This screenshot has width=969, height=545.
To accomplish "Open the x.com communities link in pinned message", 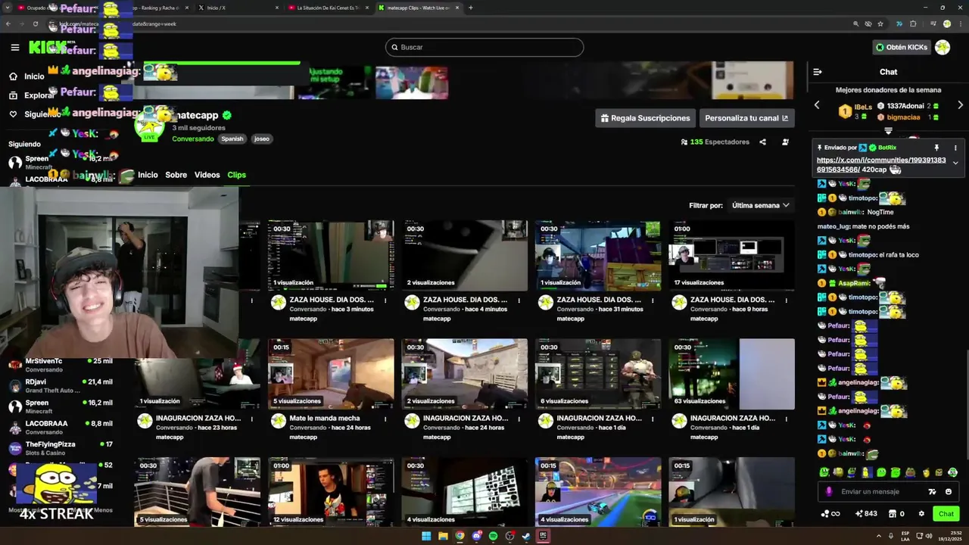I will point(881,164).
